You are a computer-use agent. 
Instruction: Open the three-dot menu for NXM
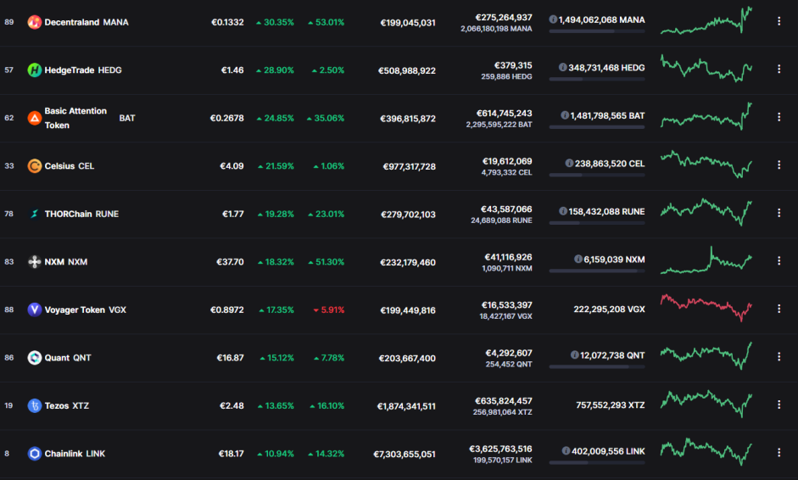coord(778,260)
